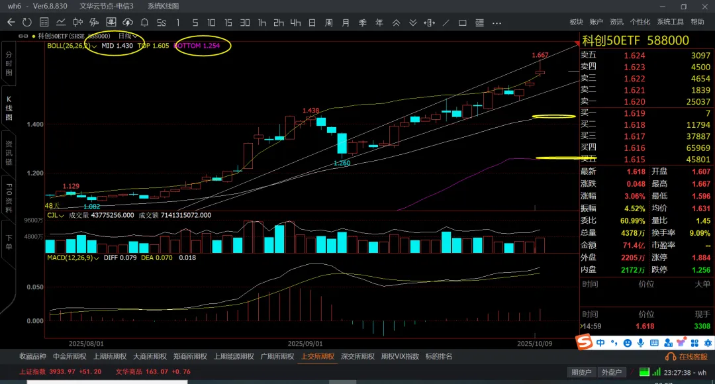The height and width of the screenshot is (384, 715).
Task: Click the cloud lightning order icon
Action: 128,23
